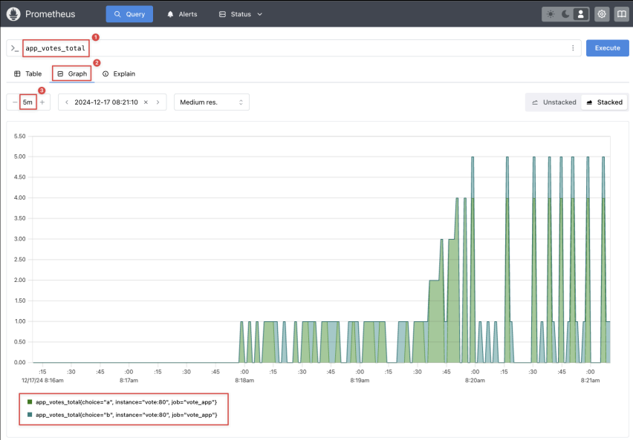This screenshot has width=633, height=440.
Task: Open the Medium res. resolution dropdown
Action: coord(212,102)
